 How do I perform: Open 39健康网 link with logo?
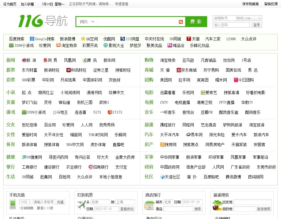pyautogui.click(x=32, y=157)
